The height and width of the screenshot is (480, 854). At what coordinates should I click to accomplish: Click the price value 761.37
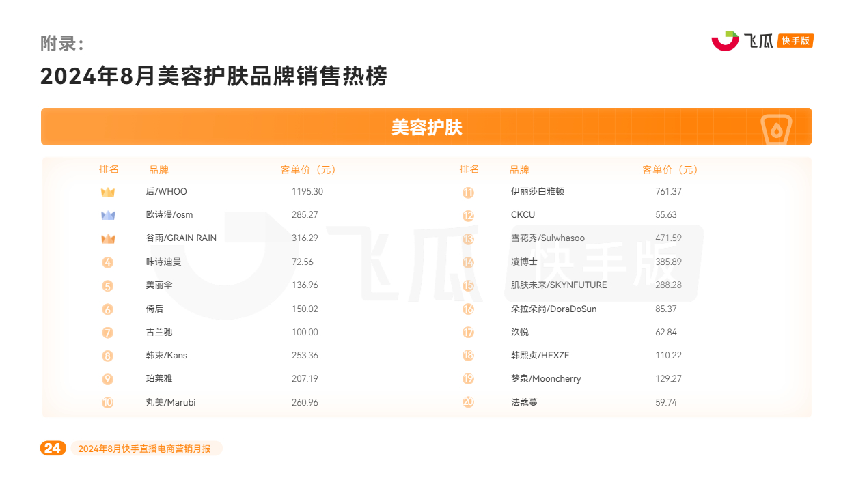(669, 191)
